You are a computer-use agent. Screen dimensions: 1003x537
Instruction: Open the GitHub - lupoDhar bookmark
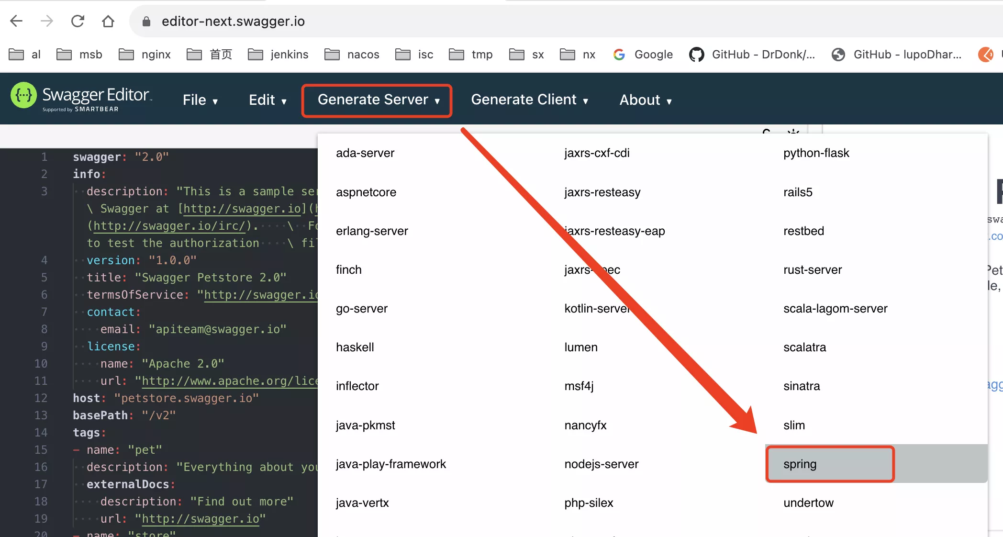(x=896, y=55)
